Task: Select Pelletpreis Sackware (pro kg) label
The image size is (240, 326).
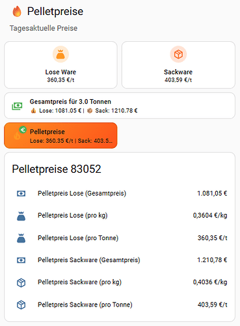Action: click(79, 282)
